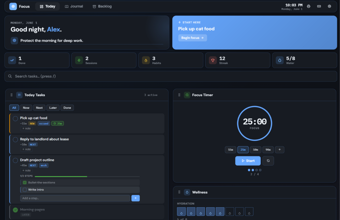Open the Journal tab
This screenshot has width=340, height=220.
(74, 6)
